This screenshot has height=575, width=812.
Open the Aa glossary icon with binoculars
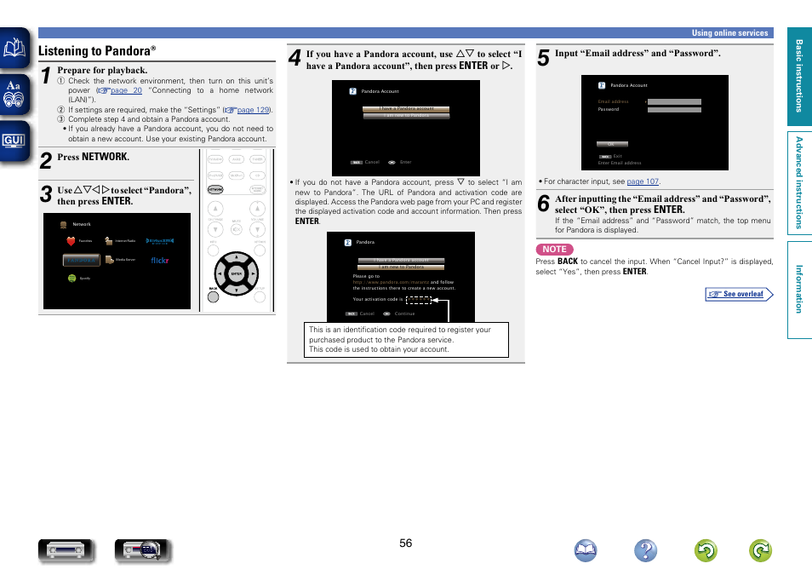point(14,94)
